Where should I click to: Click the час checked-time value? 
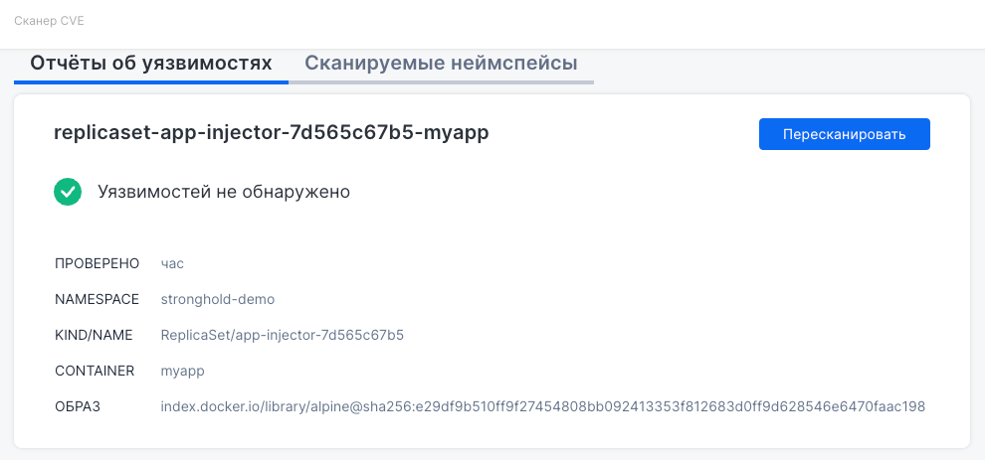pyautogui.click(x=172, y=263)
